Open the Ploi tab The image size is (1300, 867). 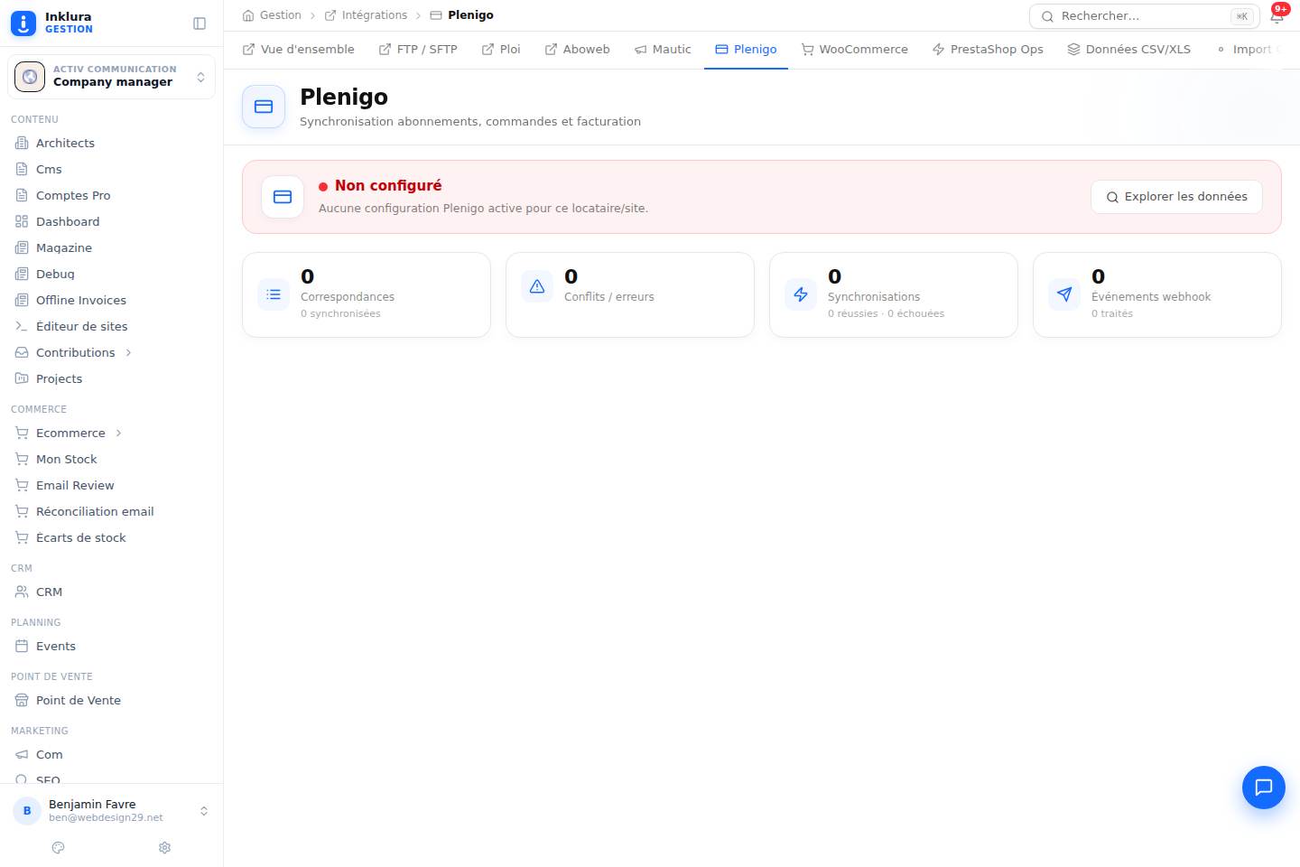(x=501, y=50)
